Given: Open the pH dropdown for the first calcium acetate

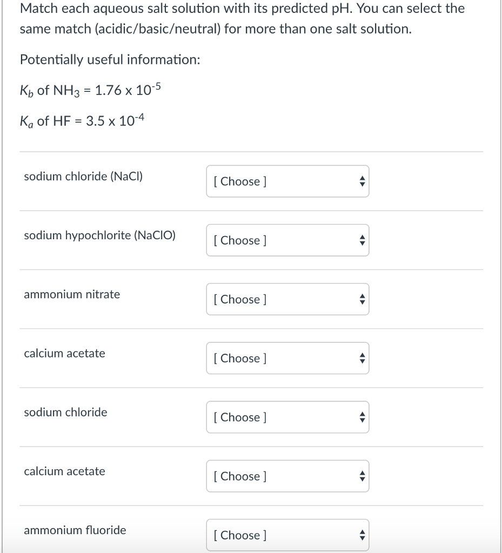Looking at the screenshot, I should click(287, 358).
